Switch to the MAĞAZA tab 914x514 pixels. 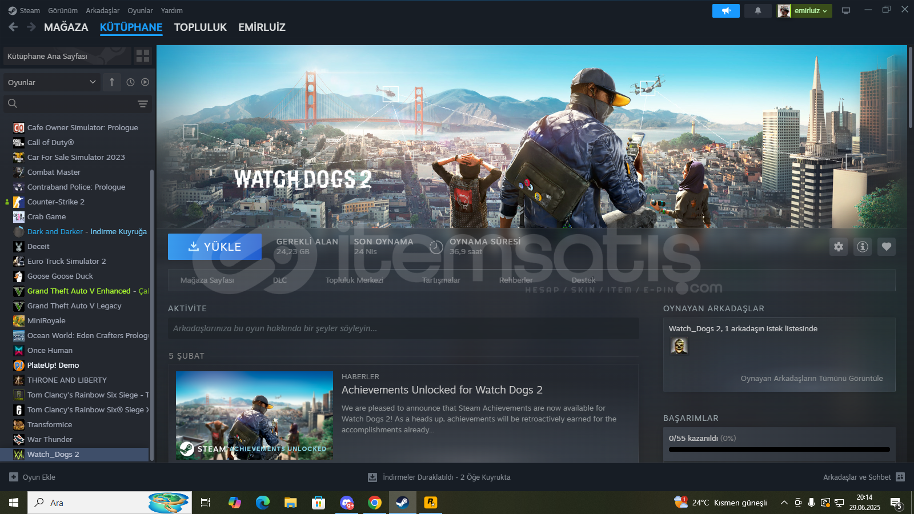(x=66, y=27)
